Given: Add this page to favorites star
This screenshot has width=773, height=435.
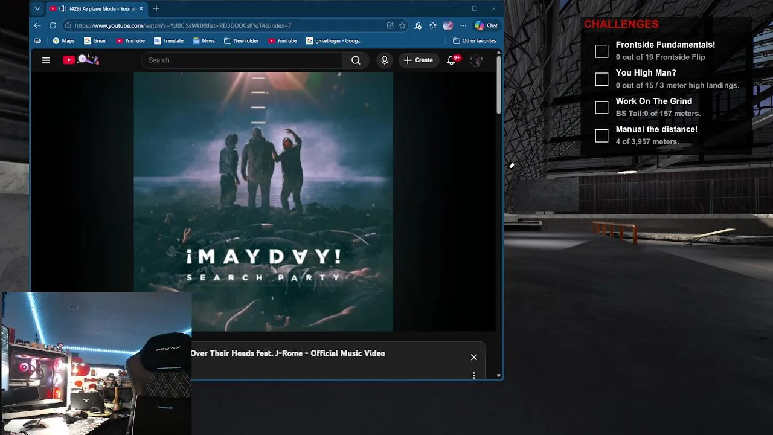Looking at the screenshot, I should [402, 25].
